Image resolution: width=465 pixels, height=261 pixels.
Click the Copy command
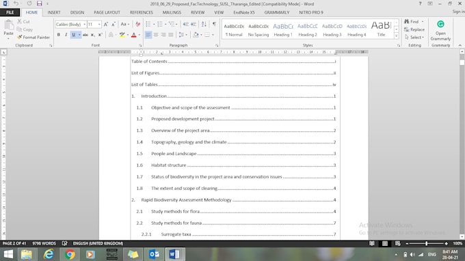click(25, 29)
